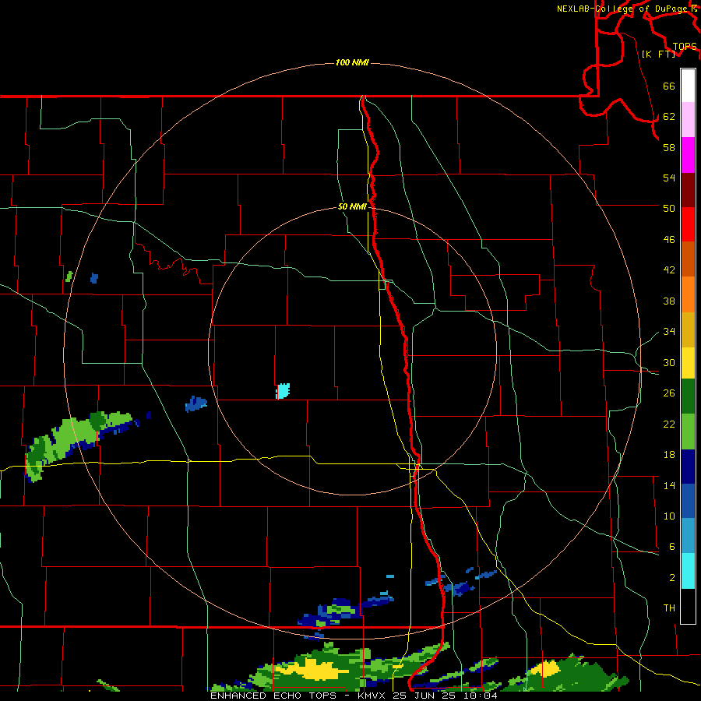Click the small green echo in the northwest
This screenshot has width=701, height=701.
click(x=69, y=277)
